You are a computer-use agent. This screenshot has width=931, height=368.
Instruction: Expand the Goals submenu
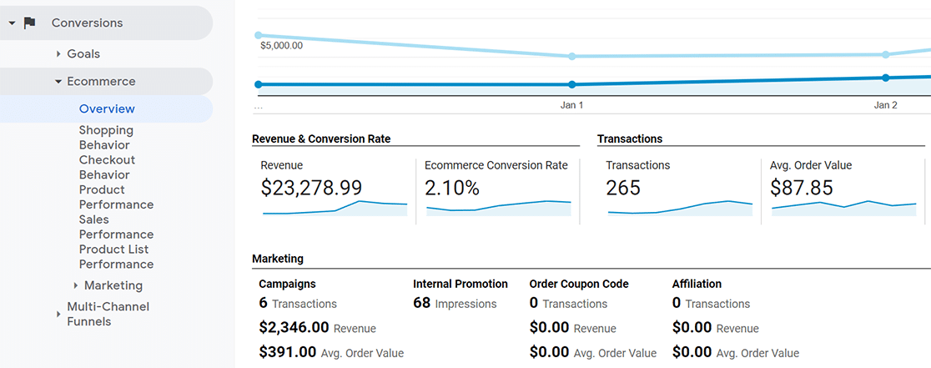pos(58,54)
